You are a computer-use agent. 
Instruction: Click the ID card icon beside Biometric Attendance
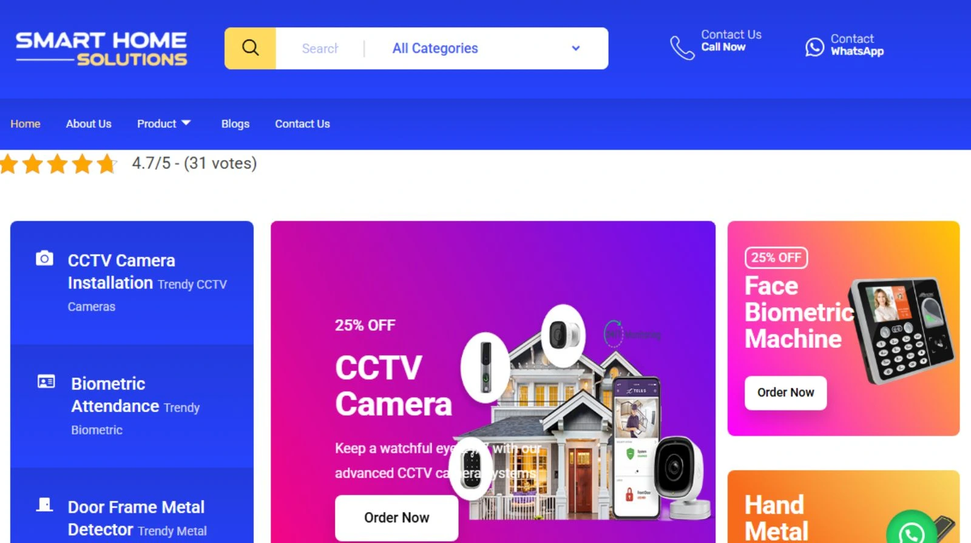click(46, 381)
